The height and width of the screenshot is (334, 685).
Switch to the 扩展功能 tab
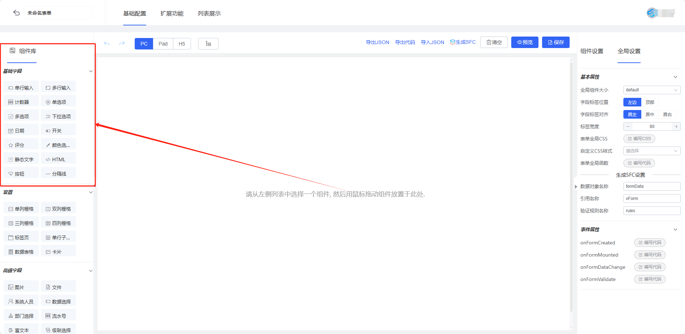pyautogui.click(x=172, y=14)
